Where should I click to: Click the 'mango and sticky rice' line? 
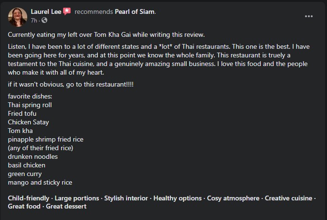click(40, 182)
